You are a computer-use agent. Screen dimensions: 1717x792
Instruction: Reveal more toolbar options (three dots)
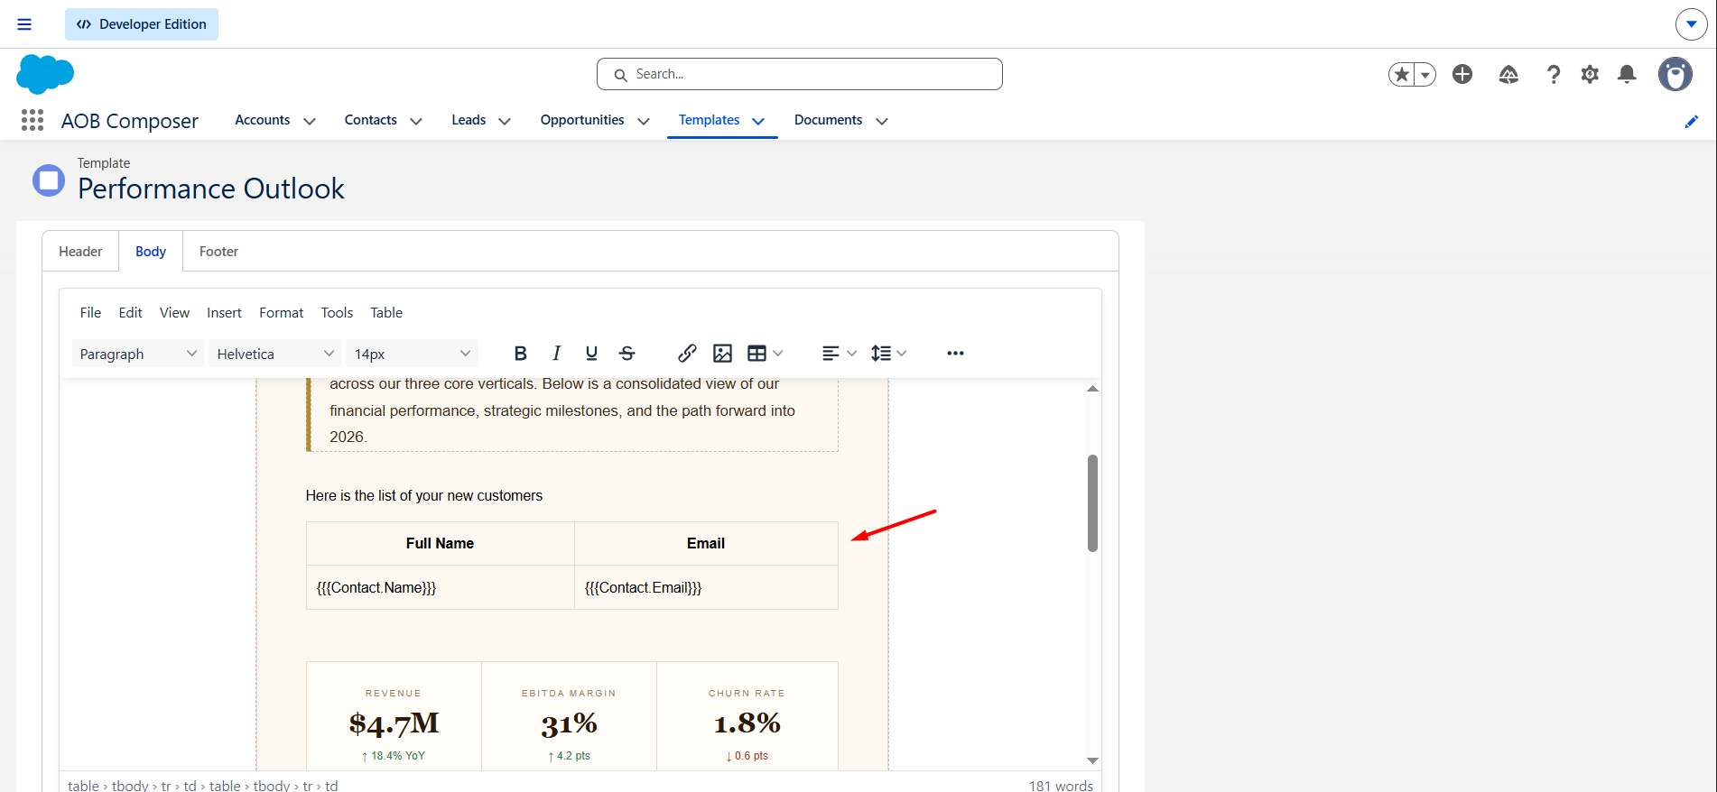[x=955, y=354]
